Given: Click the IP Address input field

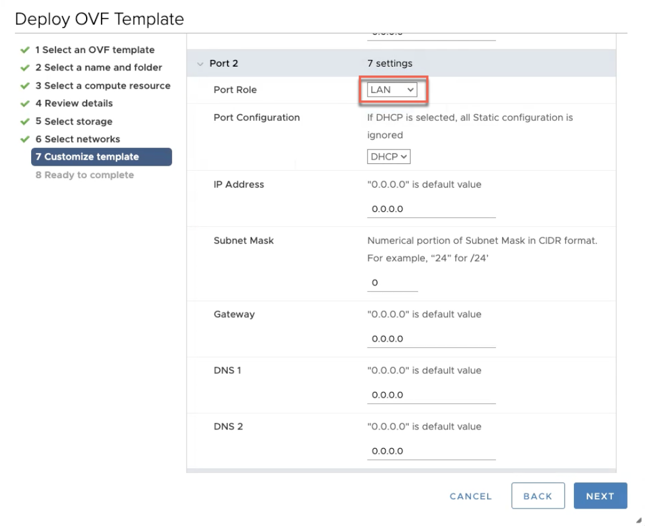Looking at the screenshot, I should (x=431, y=209).
